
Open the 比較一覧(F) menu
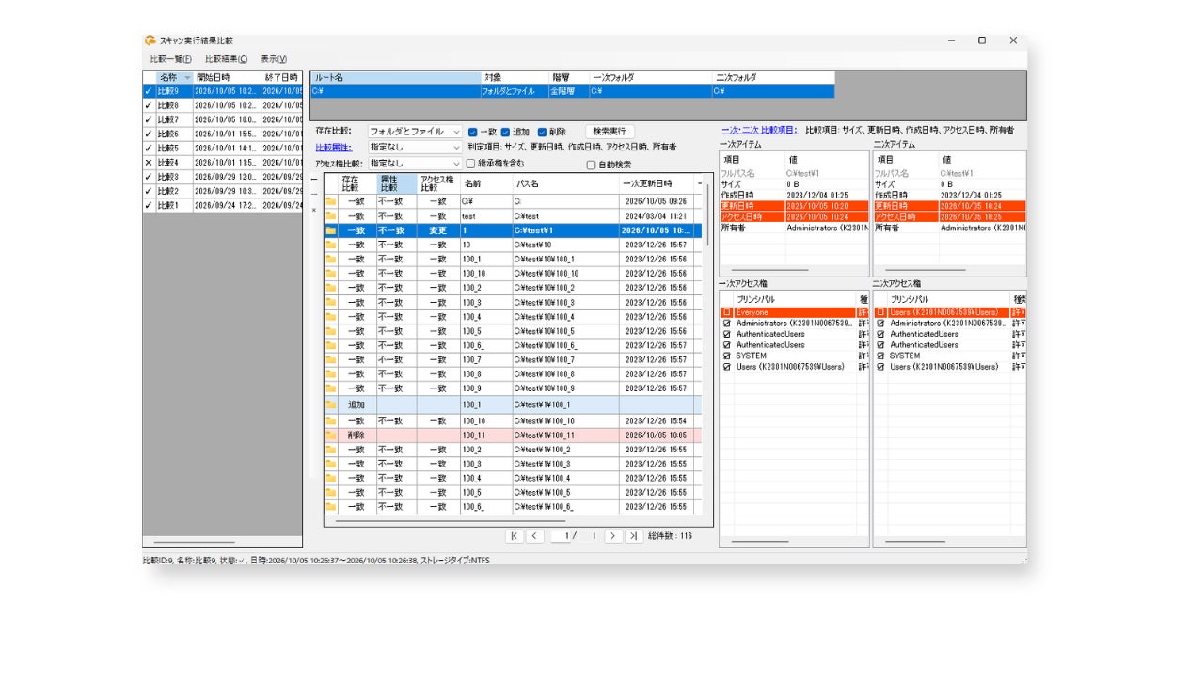tap(171, 59)
